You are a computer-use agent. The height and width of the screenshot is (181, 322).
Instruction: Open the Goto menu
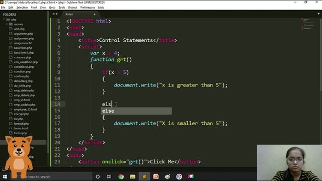click(52, 8)
